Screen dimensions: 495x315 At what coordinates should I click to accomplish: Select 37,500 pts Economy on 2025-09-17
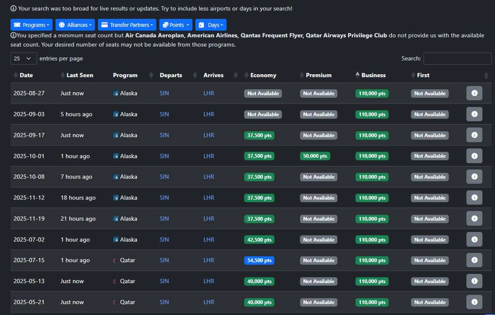(x=259, y=135)
